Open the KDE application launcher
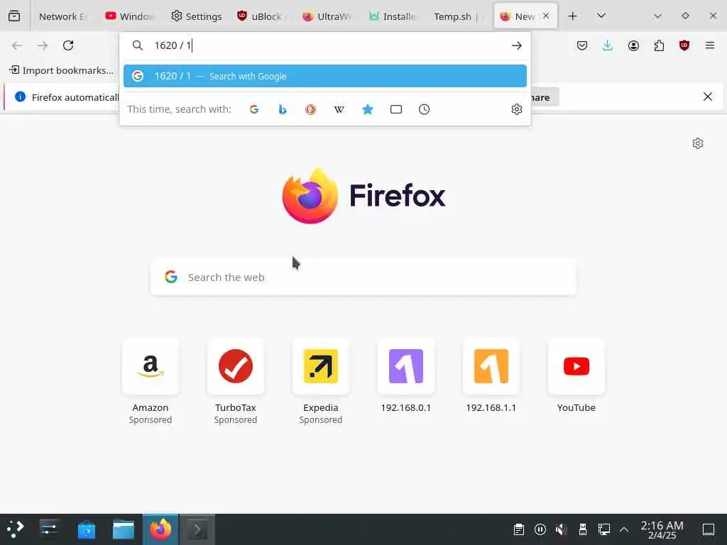Screen dimensions: 727x545 16,529
